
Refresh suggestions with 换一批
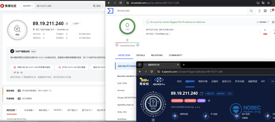(x=18, y=73)
